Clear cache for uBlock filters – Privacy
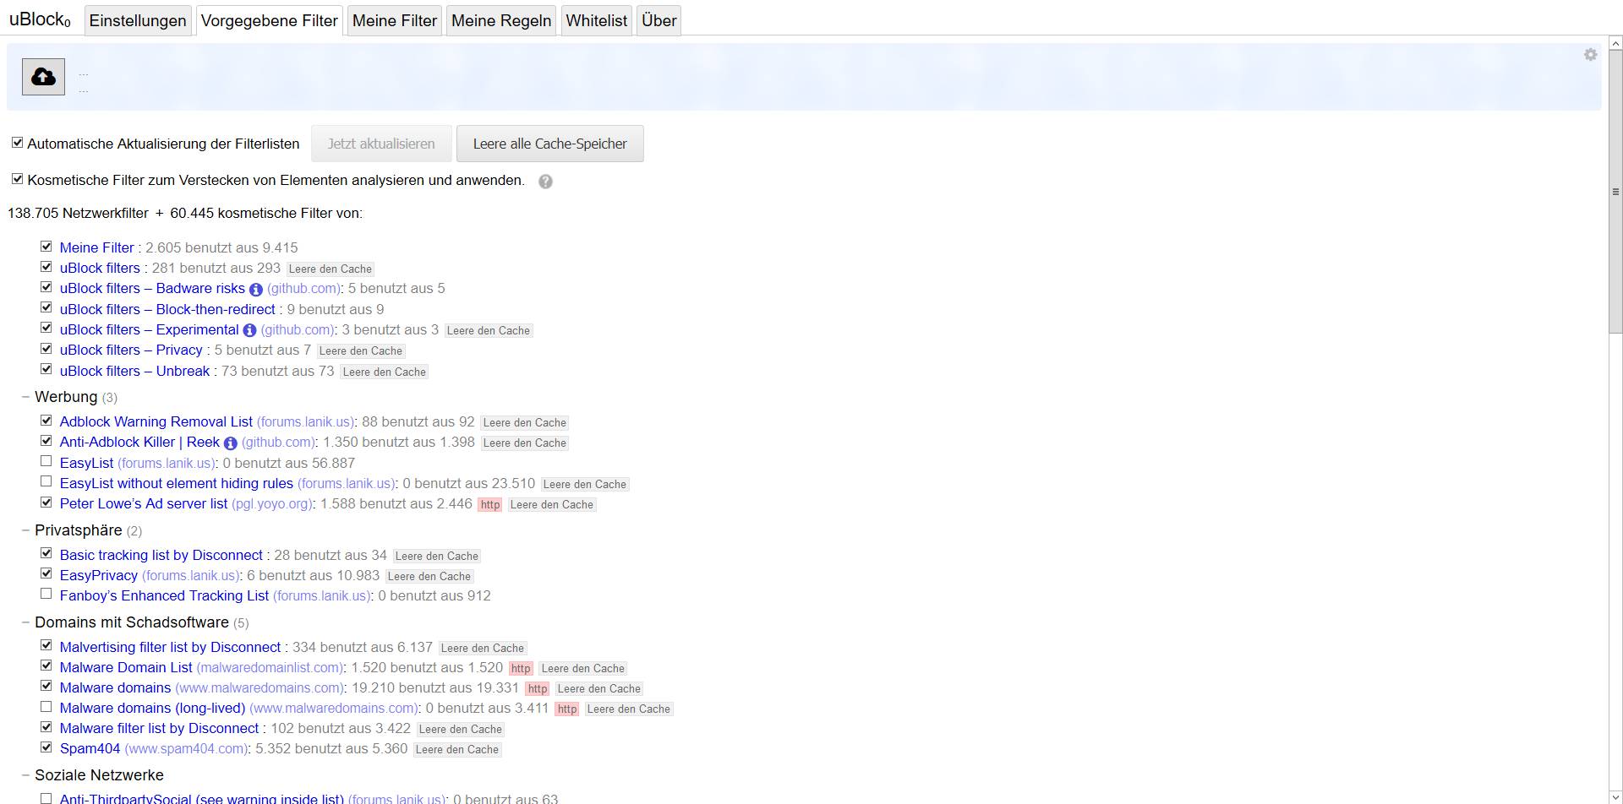 click(x=361, y=351)
